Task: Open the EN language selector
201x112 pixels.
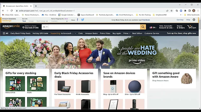Action: point(153,27)
